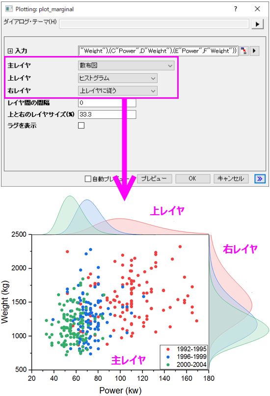Click the プレビュー button
The height and width of the screenshot is (396, 270).
coord(155,179)
